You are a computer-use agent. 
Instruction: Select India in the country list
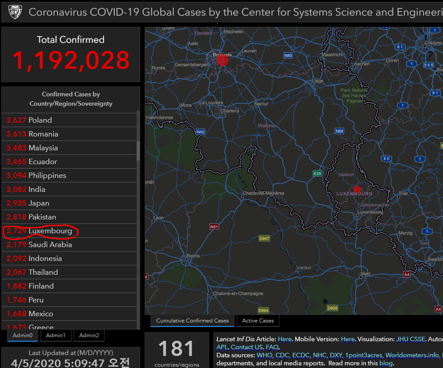[x=69, y=189]
